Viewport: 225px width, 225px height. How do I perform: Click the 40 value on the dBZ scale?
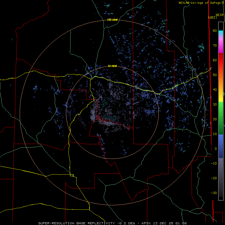click(215, 90)
